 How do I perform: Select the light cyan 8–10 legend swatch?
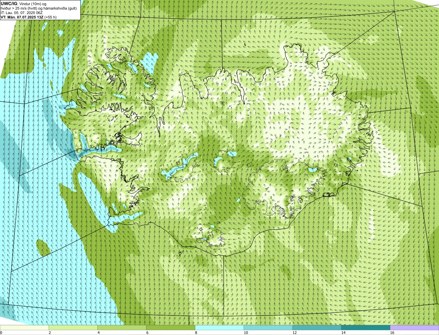pyautogui.click(x=219, y=327)
